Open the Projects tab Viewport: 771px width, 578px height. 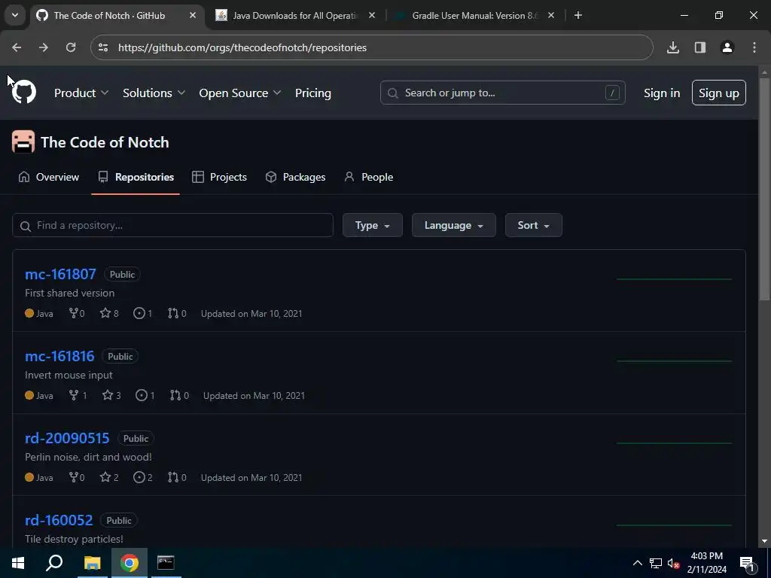[x=219, y=177]
